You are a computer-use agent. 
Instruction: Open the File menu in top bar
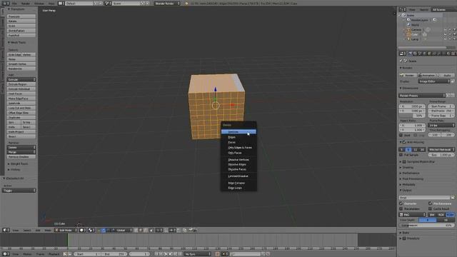(x=14, y=4)
